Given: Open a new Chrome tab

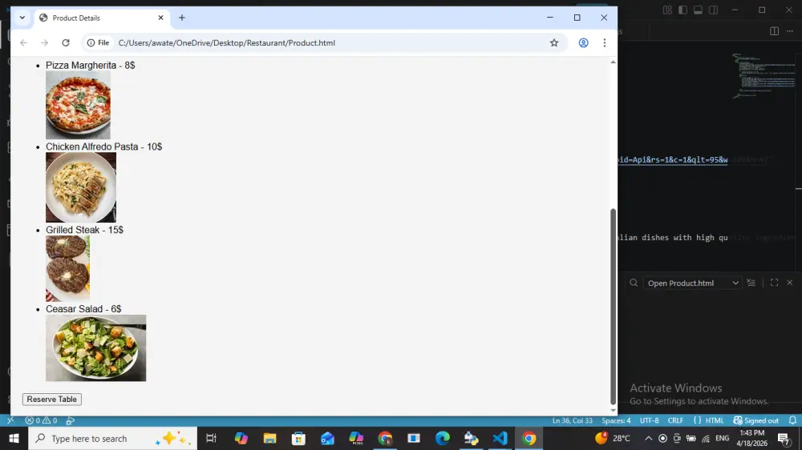Looking at the screenshot, I should pyautogui.click(x=181, y=18).
